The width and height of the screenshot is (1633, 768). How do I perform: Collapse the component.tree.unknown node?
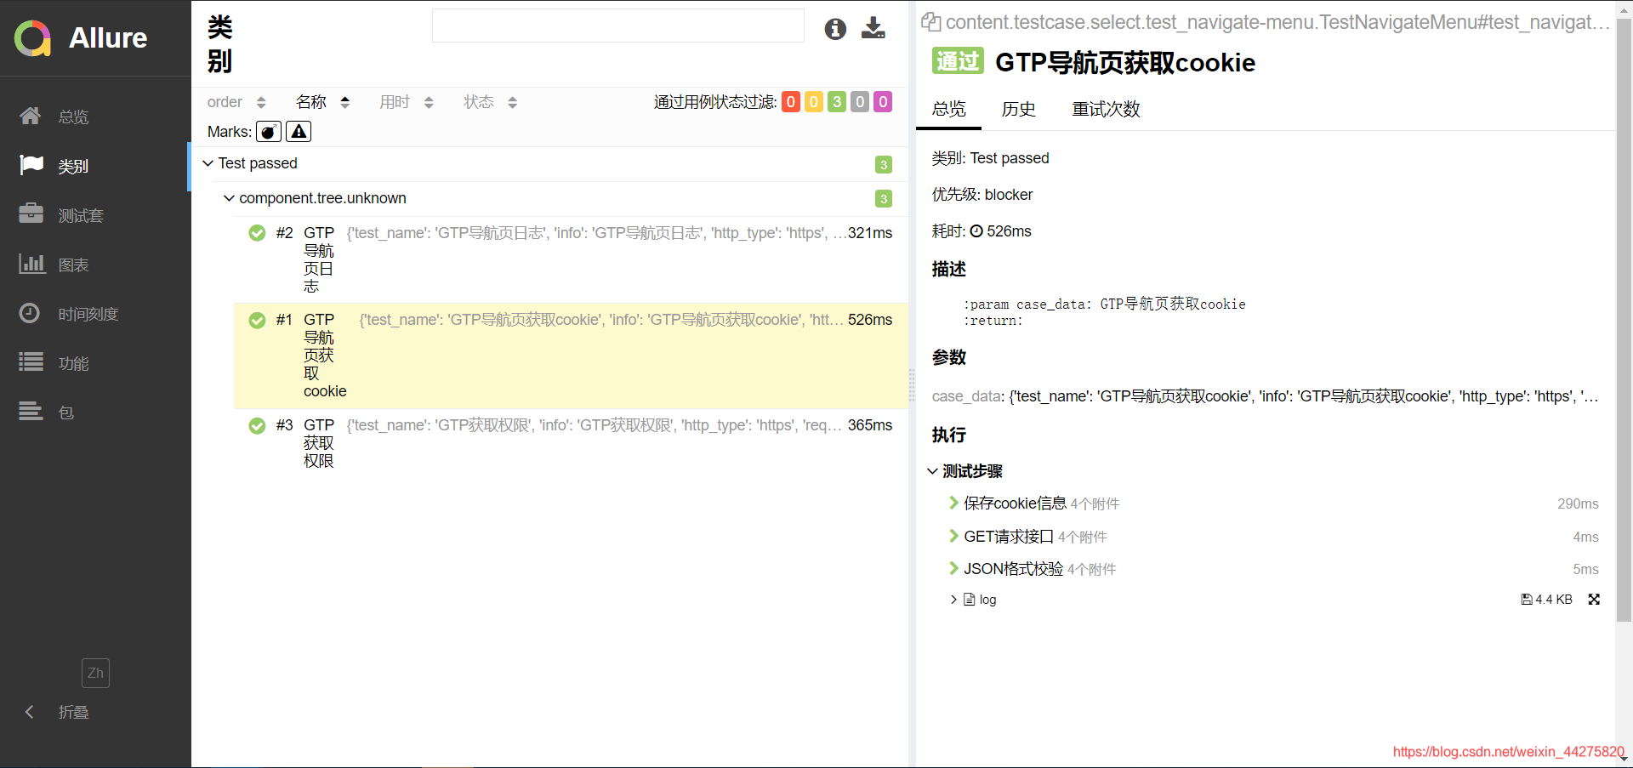coord(229,198)
